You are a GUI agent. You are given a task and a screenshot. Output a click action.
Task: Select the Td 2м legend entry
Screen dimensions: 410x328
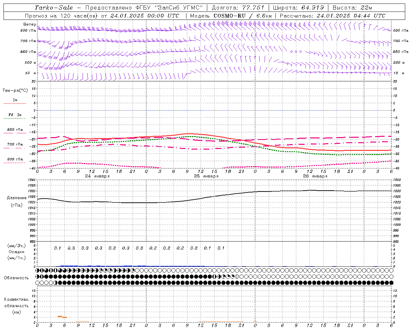pos(15,115)
